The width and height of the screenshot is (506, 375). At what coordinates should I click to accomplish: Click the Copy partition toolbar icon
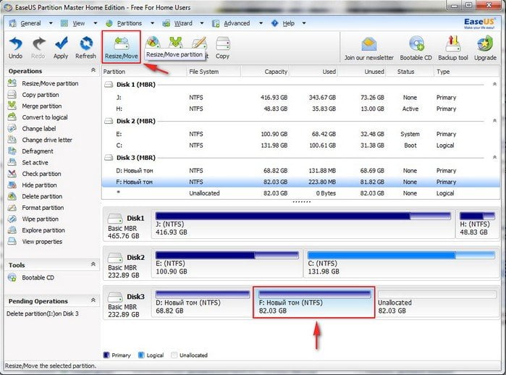point(222,47)
